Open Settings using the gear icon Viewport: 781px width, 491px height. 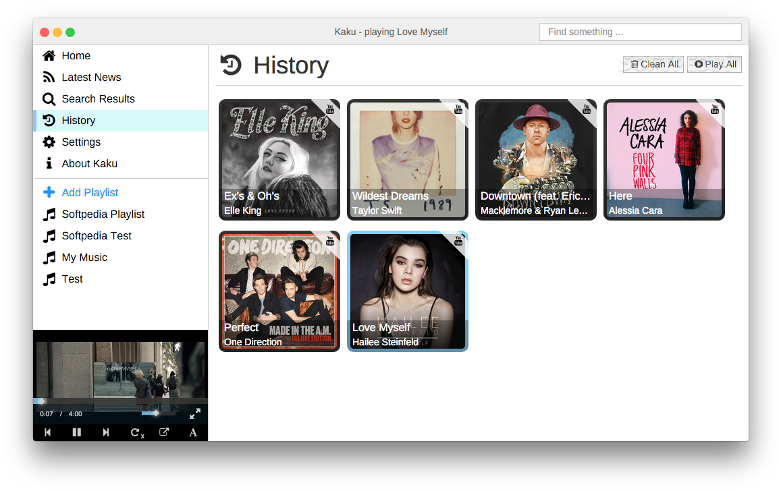(48, 142)
